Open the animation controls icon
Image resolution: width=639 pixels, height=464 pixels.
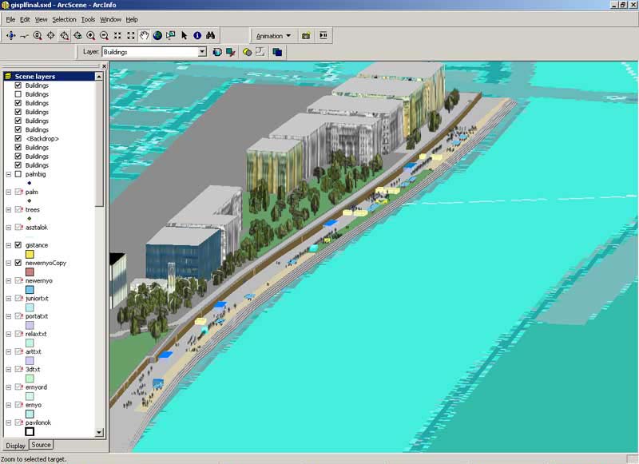323,35
